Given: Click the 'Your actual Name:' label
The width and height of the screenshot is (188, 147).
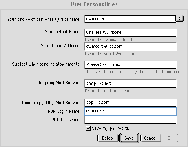Looking at the screenshot, I should tap(63, 32).
